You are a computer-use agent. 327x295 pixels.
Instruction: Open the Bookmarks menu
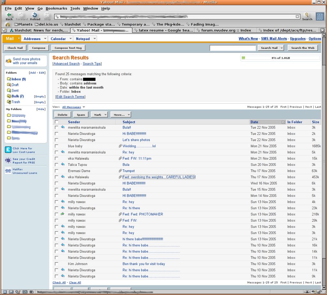pos(56,8)
